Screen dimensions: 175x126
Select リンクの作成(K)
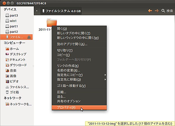click(x=79, y=66)
